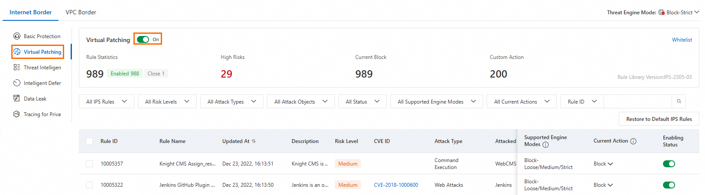Click the Data Leak sidebar icon
The height and width of the screenshot is (195, 705).
[x=17, y=98]
